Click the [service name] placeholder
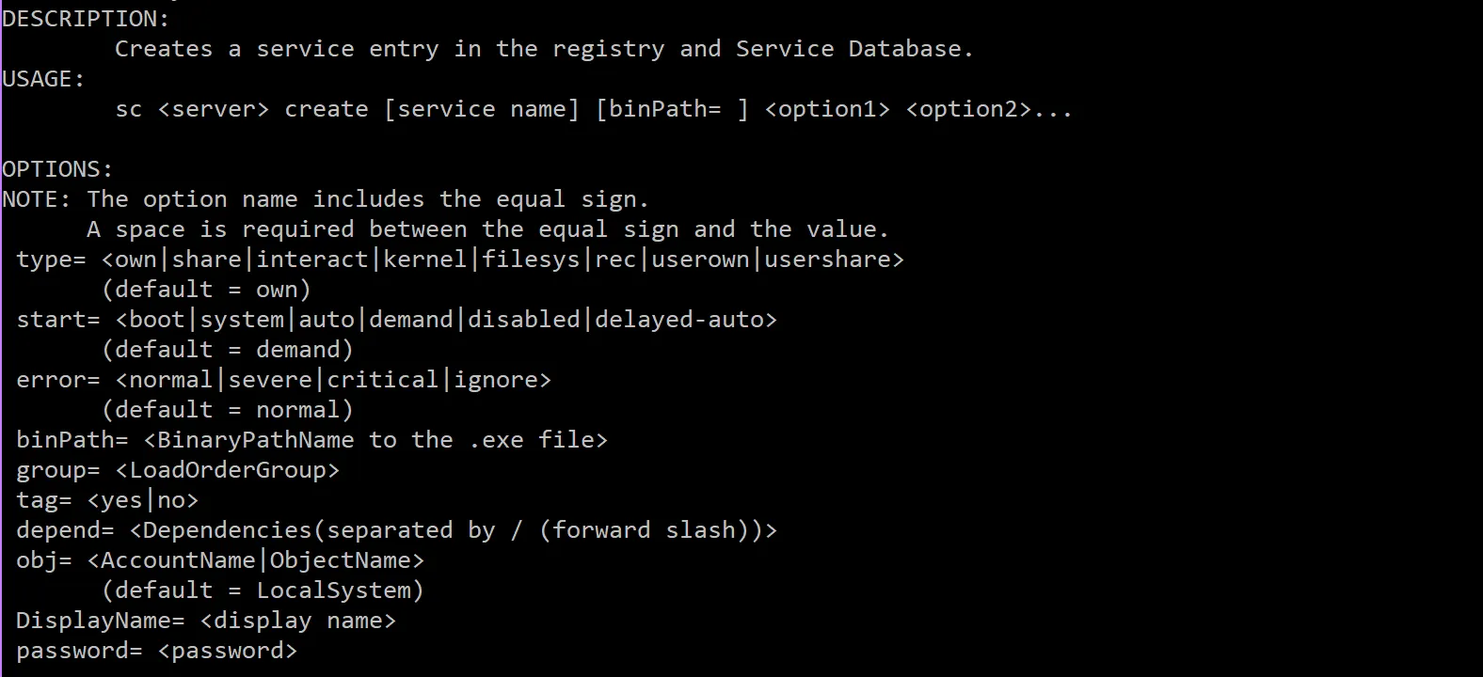Viewport: 1483px width, 677px height. pos(481,109)
